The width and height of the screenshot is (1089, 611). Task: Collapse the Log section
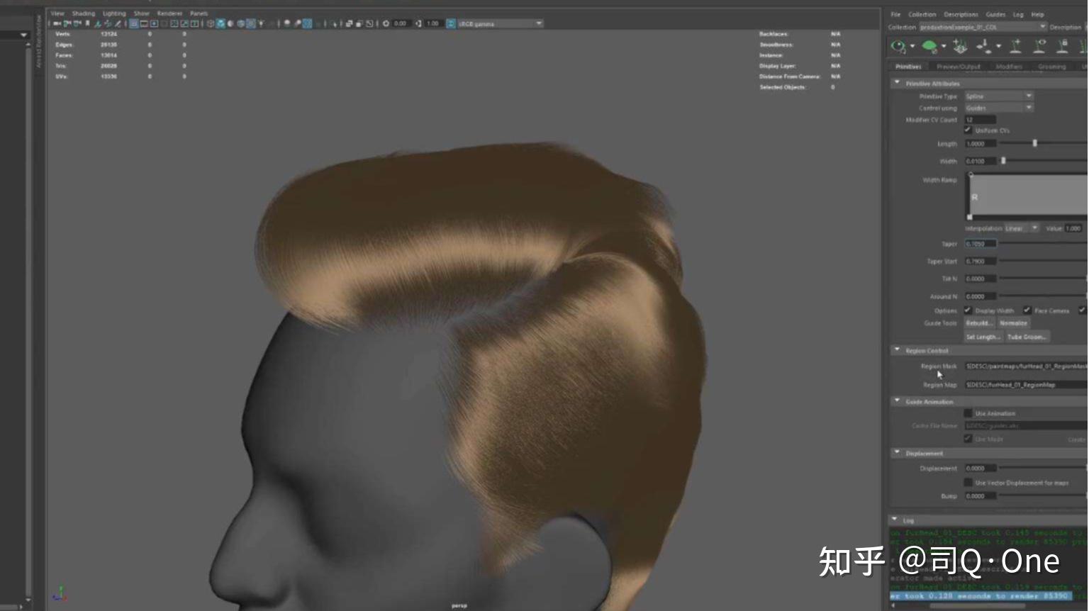(x=895, y=520)
